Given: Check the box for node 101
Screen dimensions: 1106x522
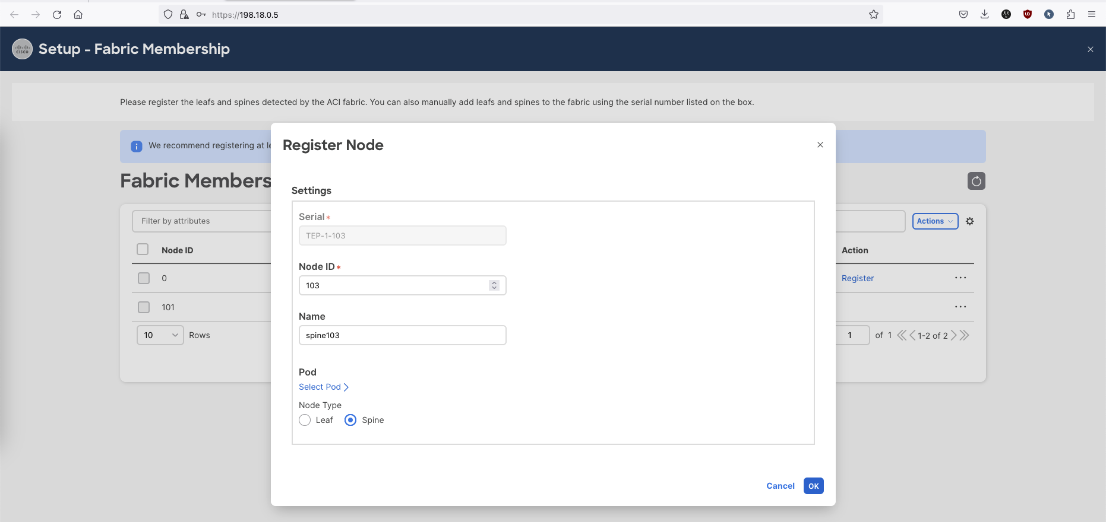Looking at the screenshot, I should 144,307.
